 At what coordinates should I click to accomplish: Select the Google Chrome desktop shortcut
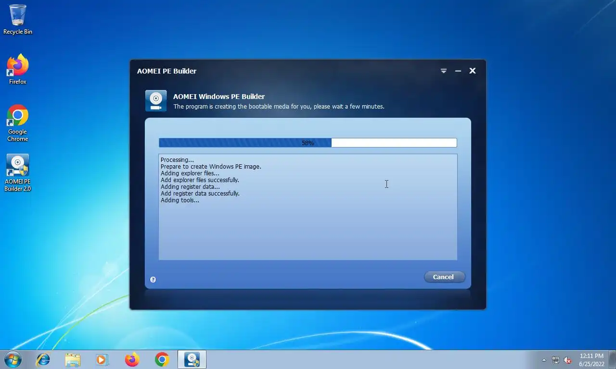tap(18, 123)
